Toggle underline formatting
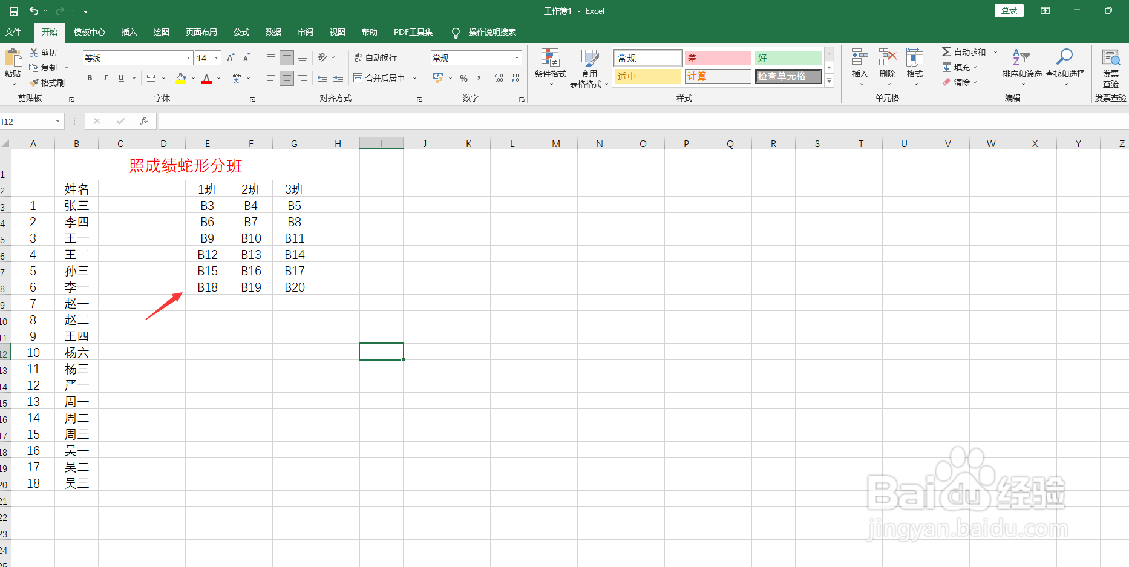Viewport: 1129px width, 567px height. pyautogui.click(x=121, y=78)
